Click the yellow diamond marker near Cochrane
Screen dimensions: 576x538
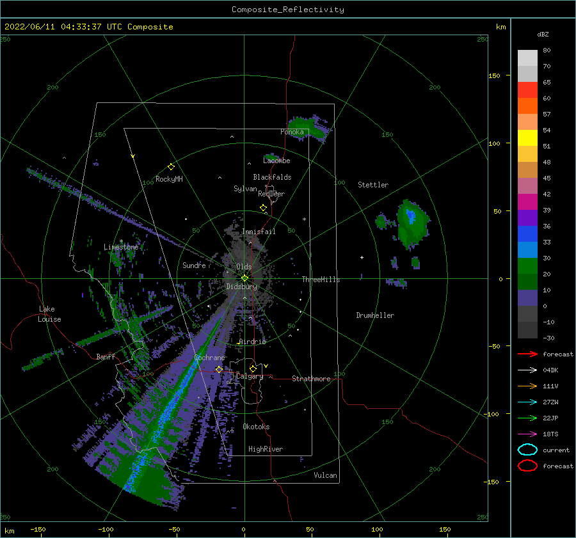tap(219, 369)
